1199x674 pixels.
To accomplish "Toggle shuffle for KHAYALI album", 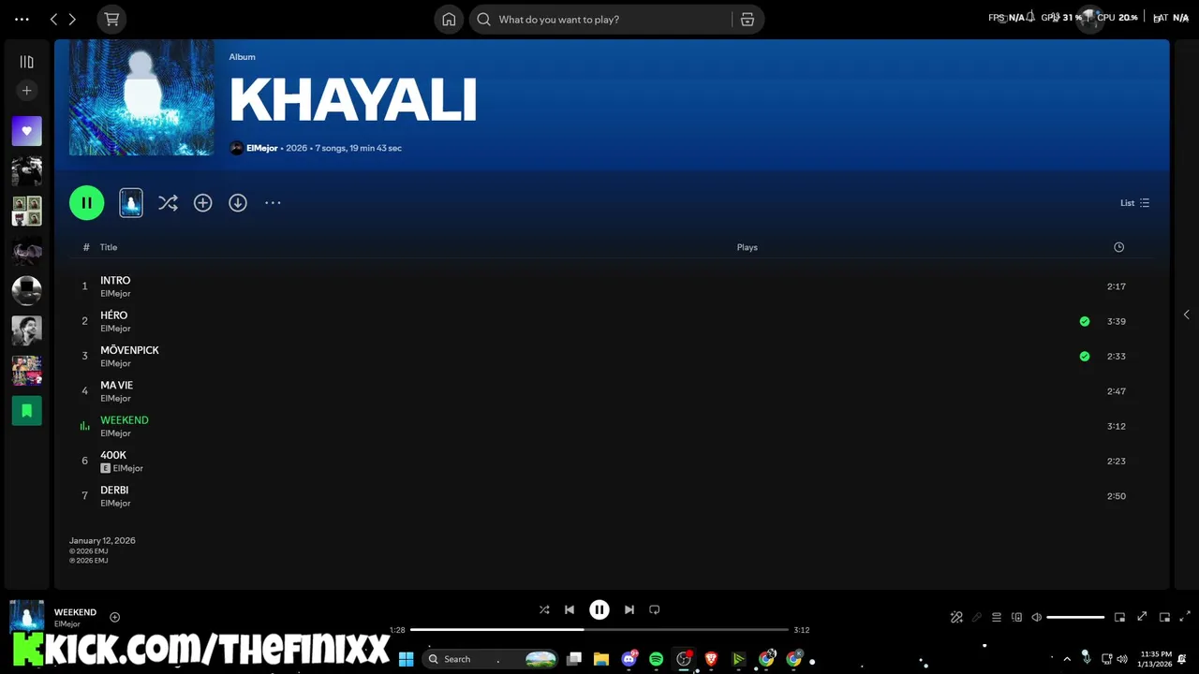I will pos(168,202).
